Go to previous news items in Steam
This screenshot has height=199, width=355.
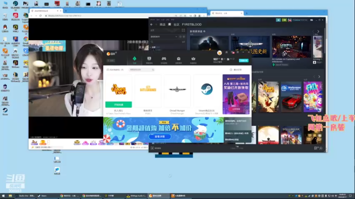click(314, 31)
